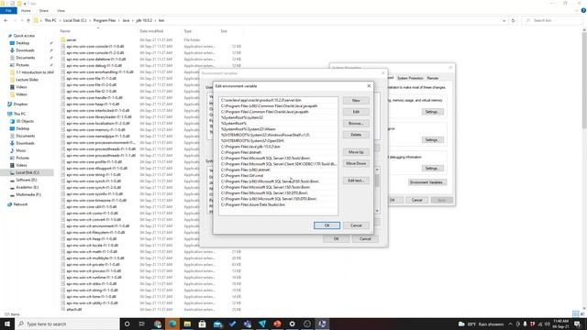Select the C:\Program Files\Git\cmd entry
This screenshot has width=587, height=330.
pyautogui.click(x=278, y=175)
